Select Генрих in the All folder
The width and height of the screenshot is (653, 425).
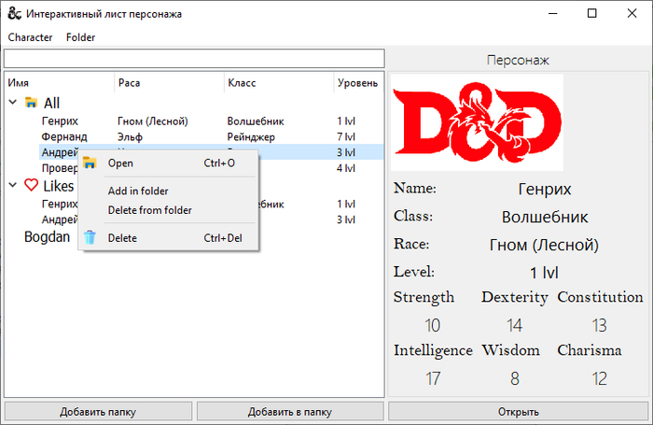click(60, 120)
